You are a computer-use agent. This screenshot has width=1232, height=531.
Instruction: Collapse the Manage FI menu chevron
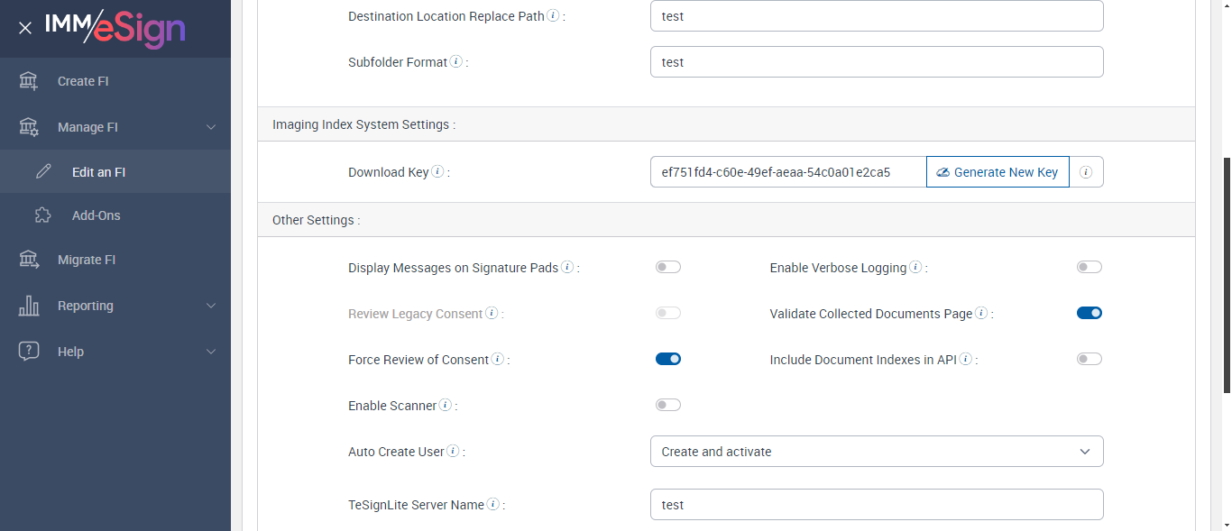211,127
